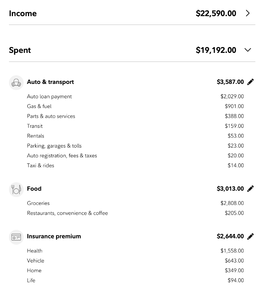Edit the Food category using pencil icon

click(x=250, y=189)
